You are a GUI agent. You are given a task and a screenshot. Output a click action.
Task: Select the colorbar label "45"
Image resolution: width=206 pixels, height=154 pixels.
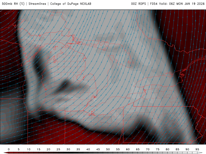coord(98,149)
